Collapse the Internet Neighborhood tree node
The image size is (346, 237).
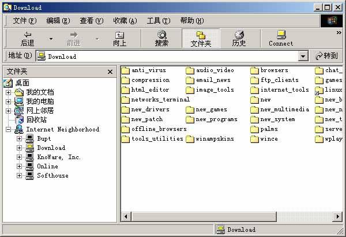9,129
